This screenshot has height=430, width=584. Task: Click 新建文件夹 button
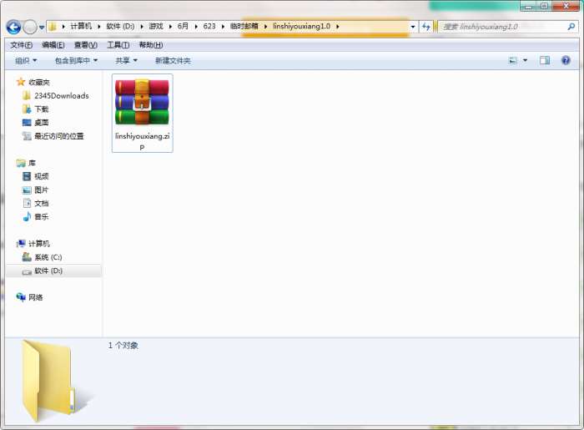coord(173,60)
